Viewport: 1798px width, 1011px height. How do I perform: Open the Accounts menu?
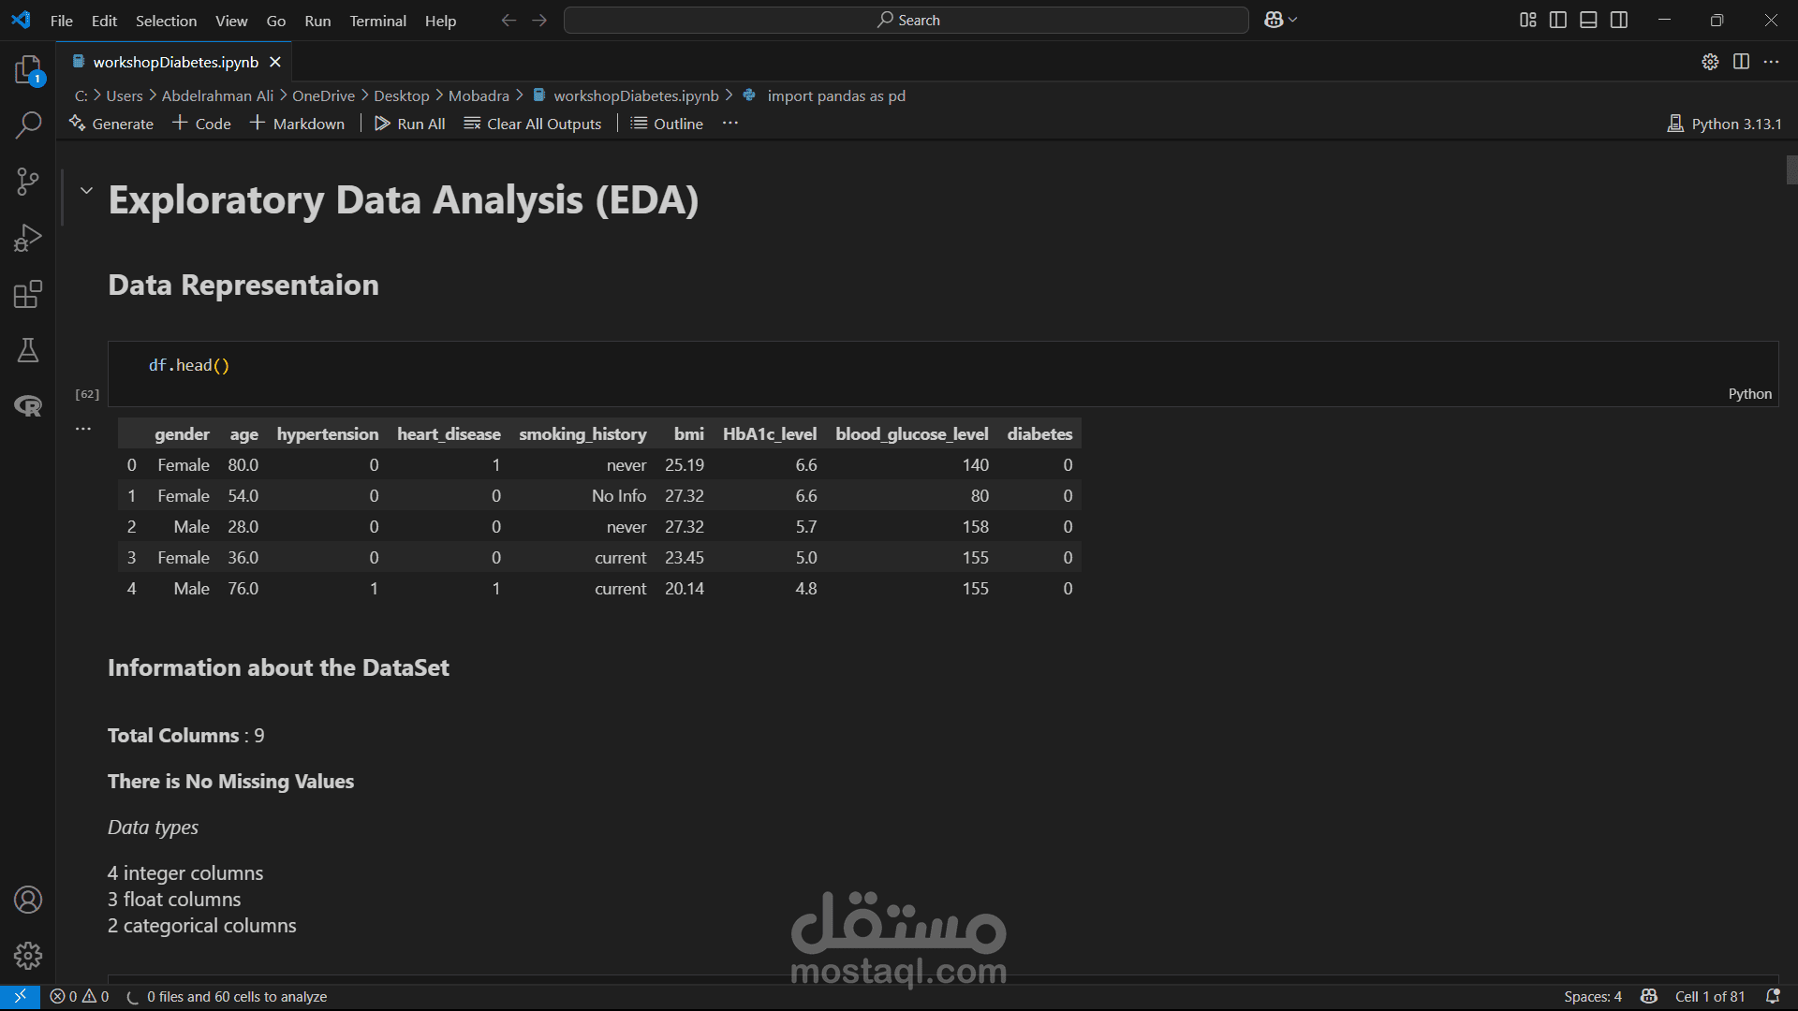tap(28, 900)
